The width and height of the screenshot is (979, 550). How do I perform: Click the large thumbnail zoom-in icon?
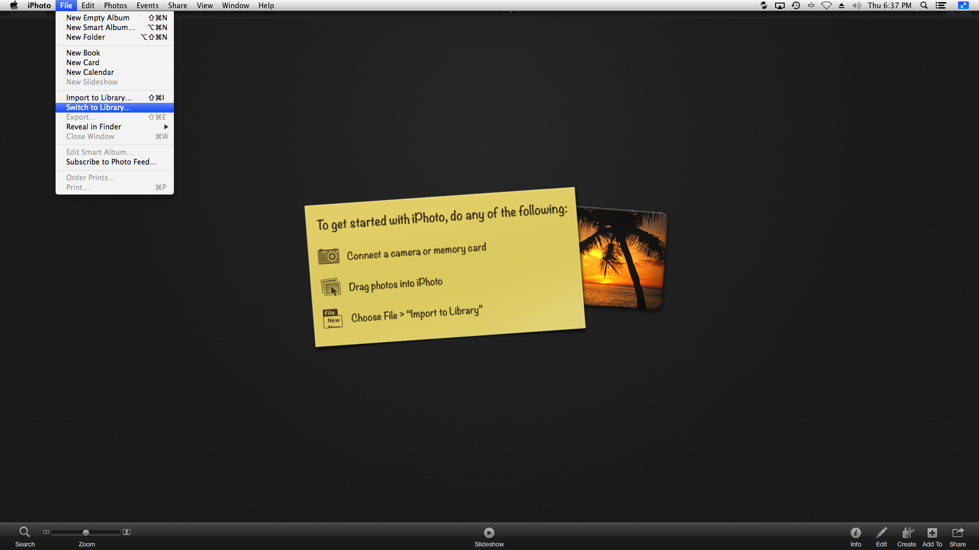pos(127,532)
